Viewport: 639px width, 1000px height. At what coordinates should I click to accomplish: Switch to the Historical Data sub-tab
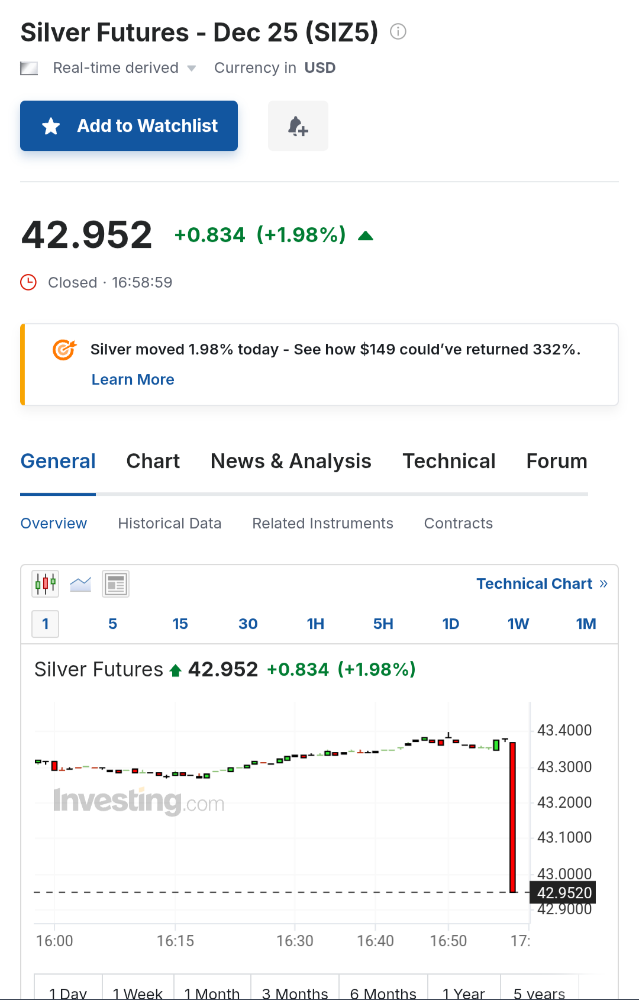169,523
